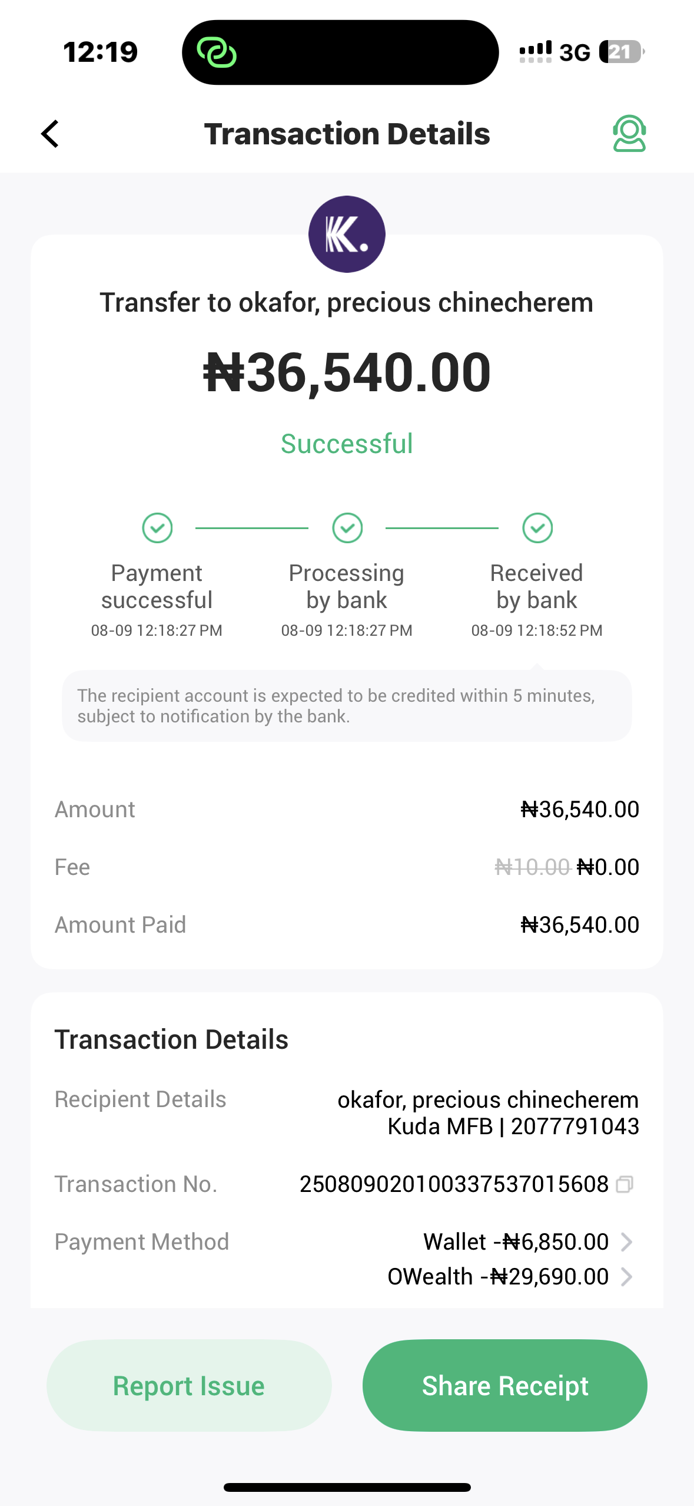Copy the transaction number
The height and width of the screenshot is (1506, 694).
625,1184
